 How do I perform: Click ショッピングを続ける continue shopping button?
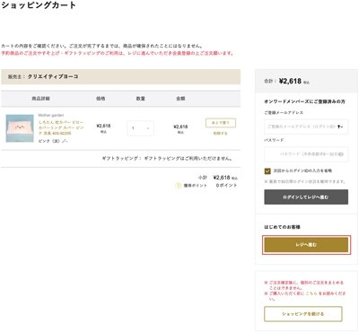303,314
